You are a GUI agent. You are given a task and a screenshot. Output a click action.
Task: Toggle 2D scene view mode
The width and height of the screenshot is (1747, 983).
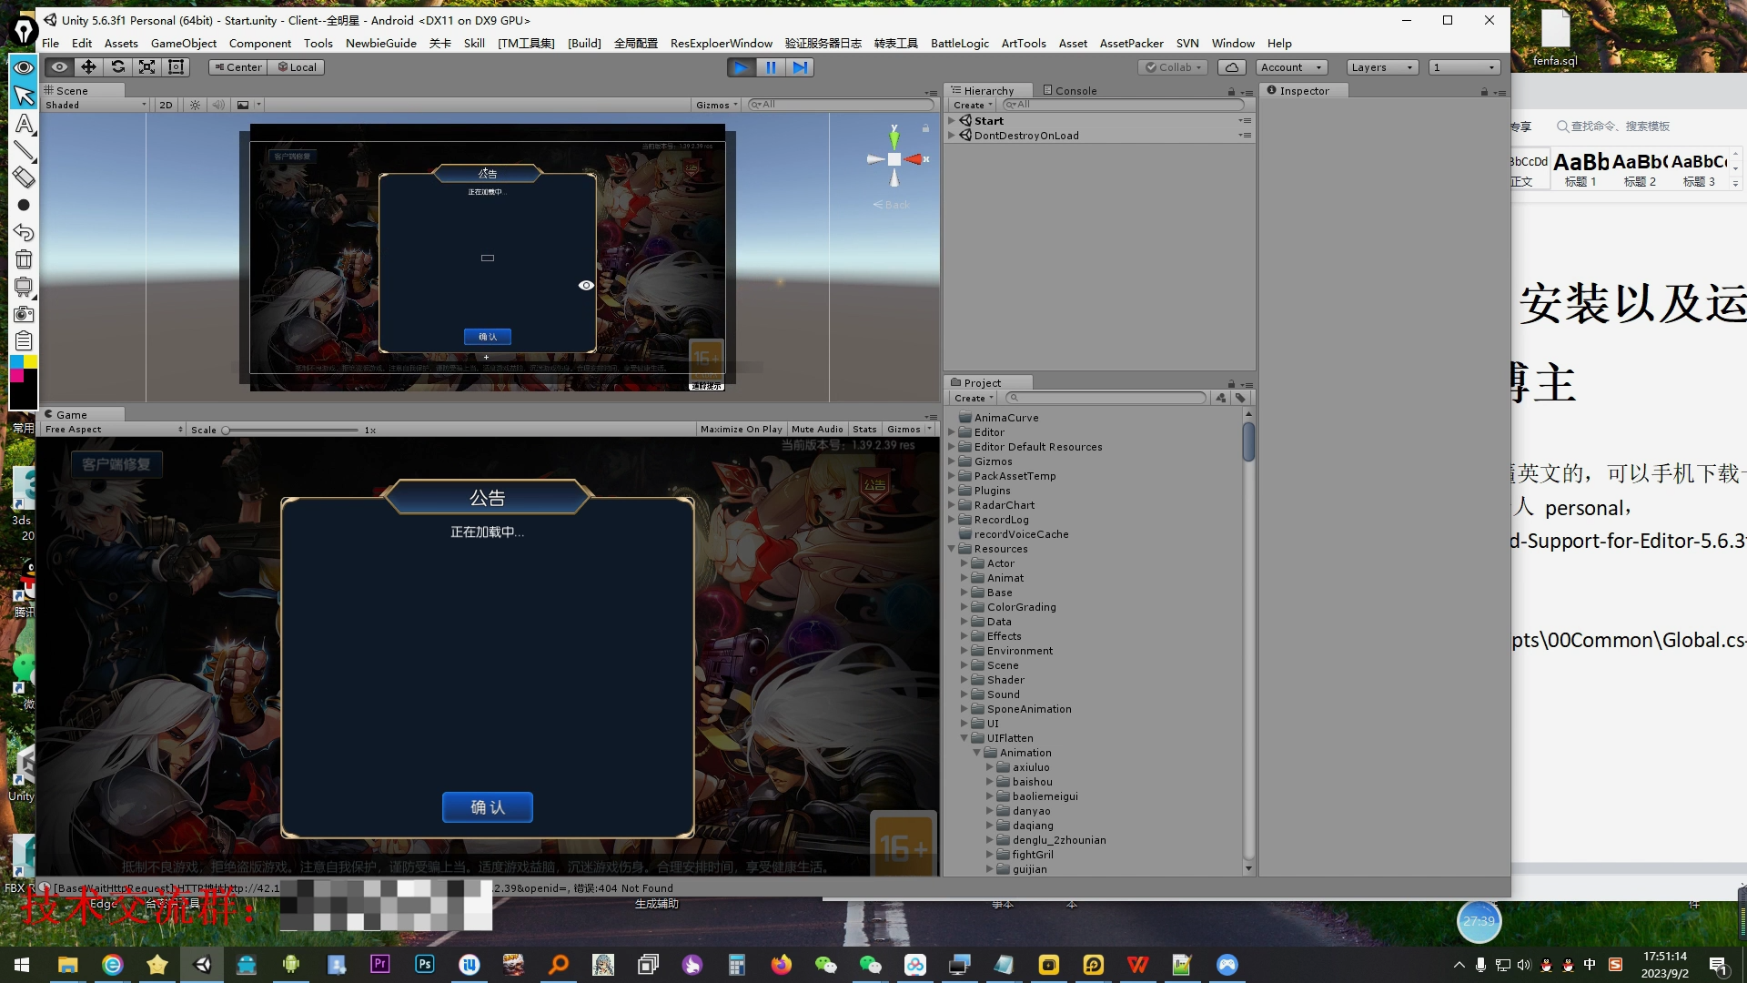[x=166, y=105]
